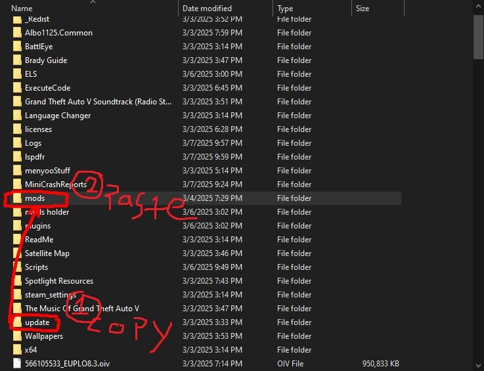The image size is (484, 371).
Task: Click the Scripts folder icon
Action: coord(17,267)
